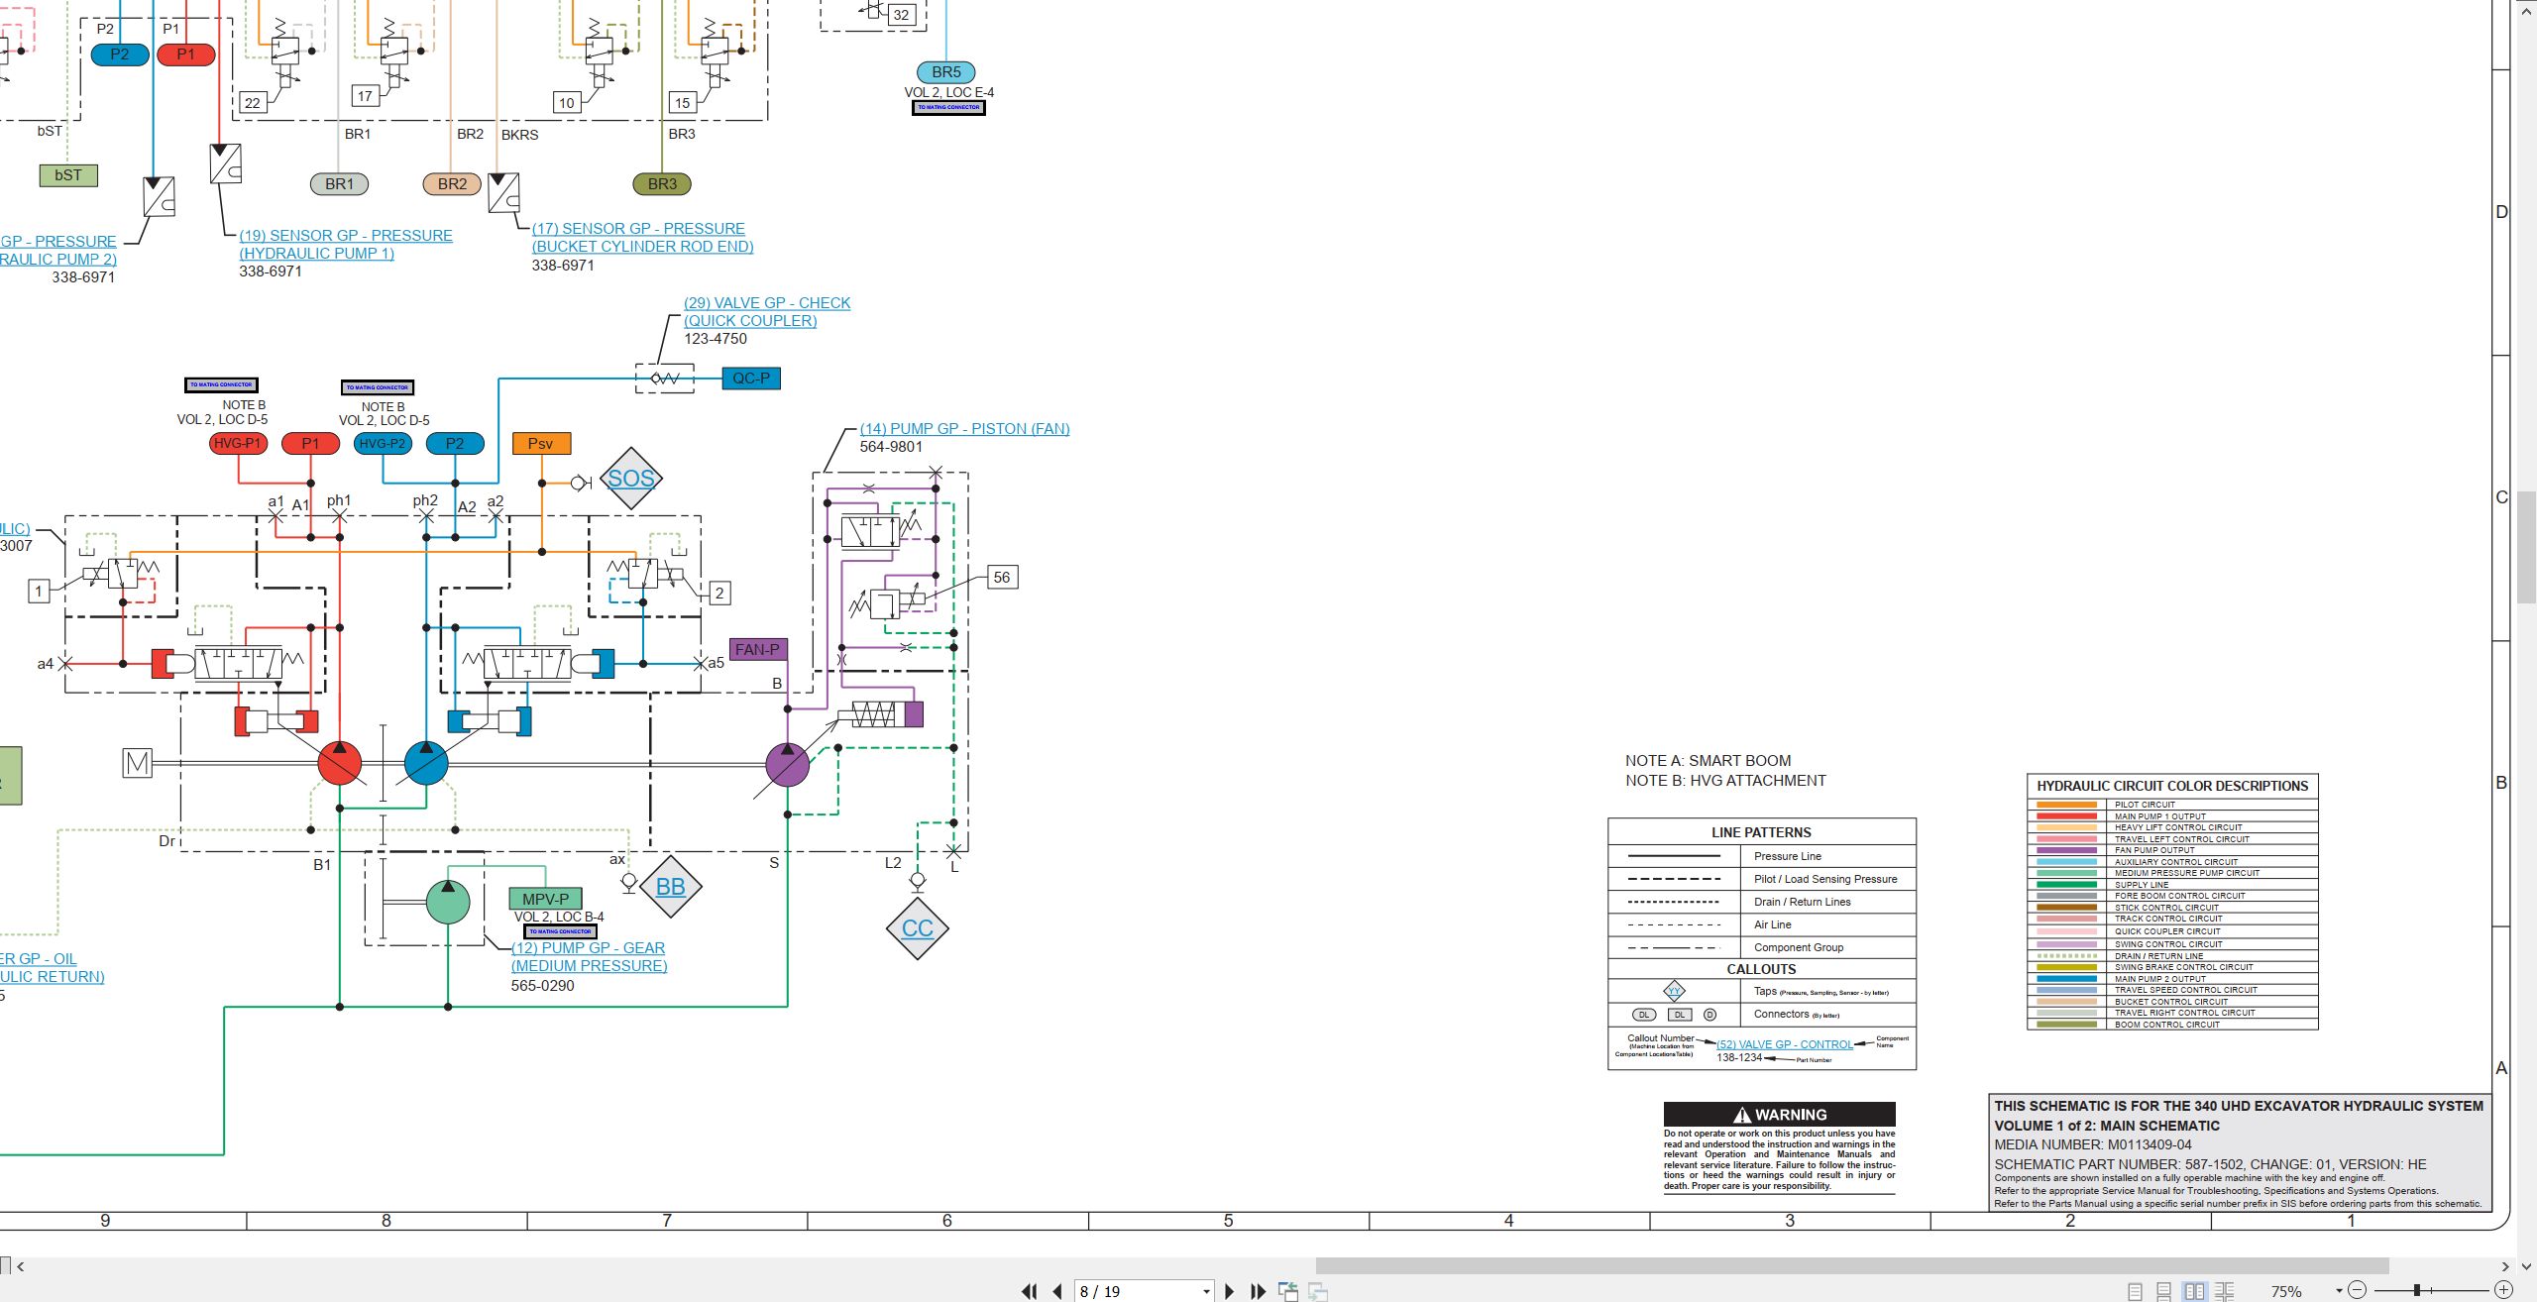Click the horizontal scroll left arrow
Viewport: 2537px width, 1302px height.
tap(20, 1265)
